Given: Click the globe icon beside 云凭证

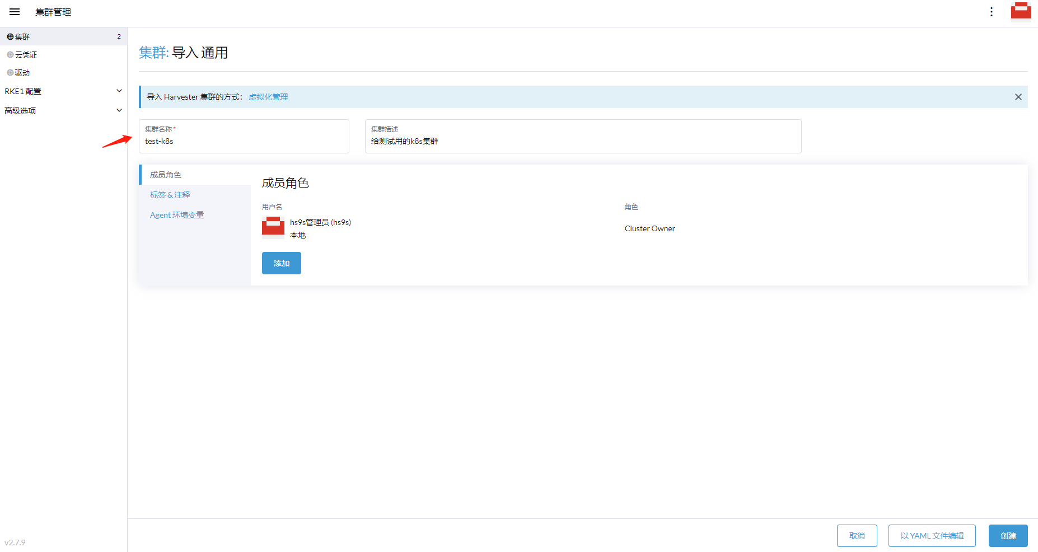Looking at the screenshot, I should (x=10, y=55).
